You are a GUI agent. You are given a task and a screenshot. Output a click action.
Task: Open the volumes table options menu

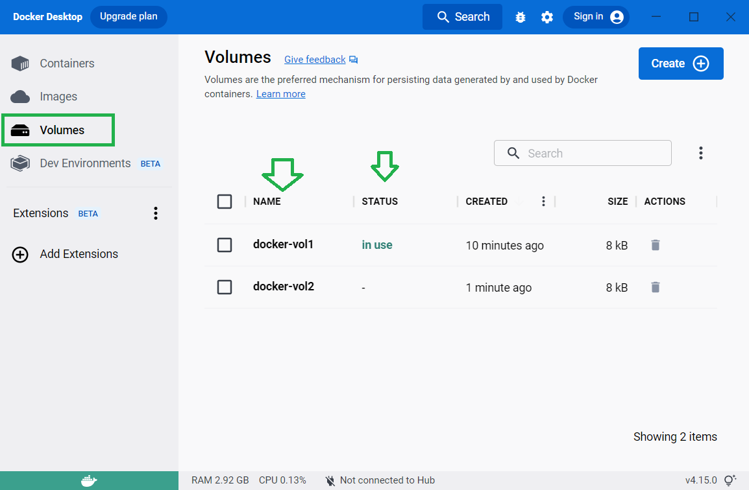click(x=701, y=153)
